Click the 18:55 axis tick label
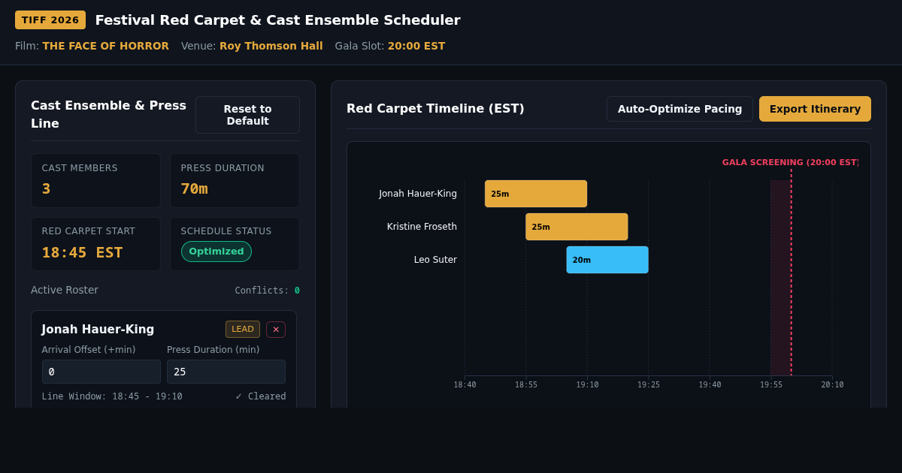Image resolution: width=902 pixels, height=473 pixels. (526, 385)
